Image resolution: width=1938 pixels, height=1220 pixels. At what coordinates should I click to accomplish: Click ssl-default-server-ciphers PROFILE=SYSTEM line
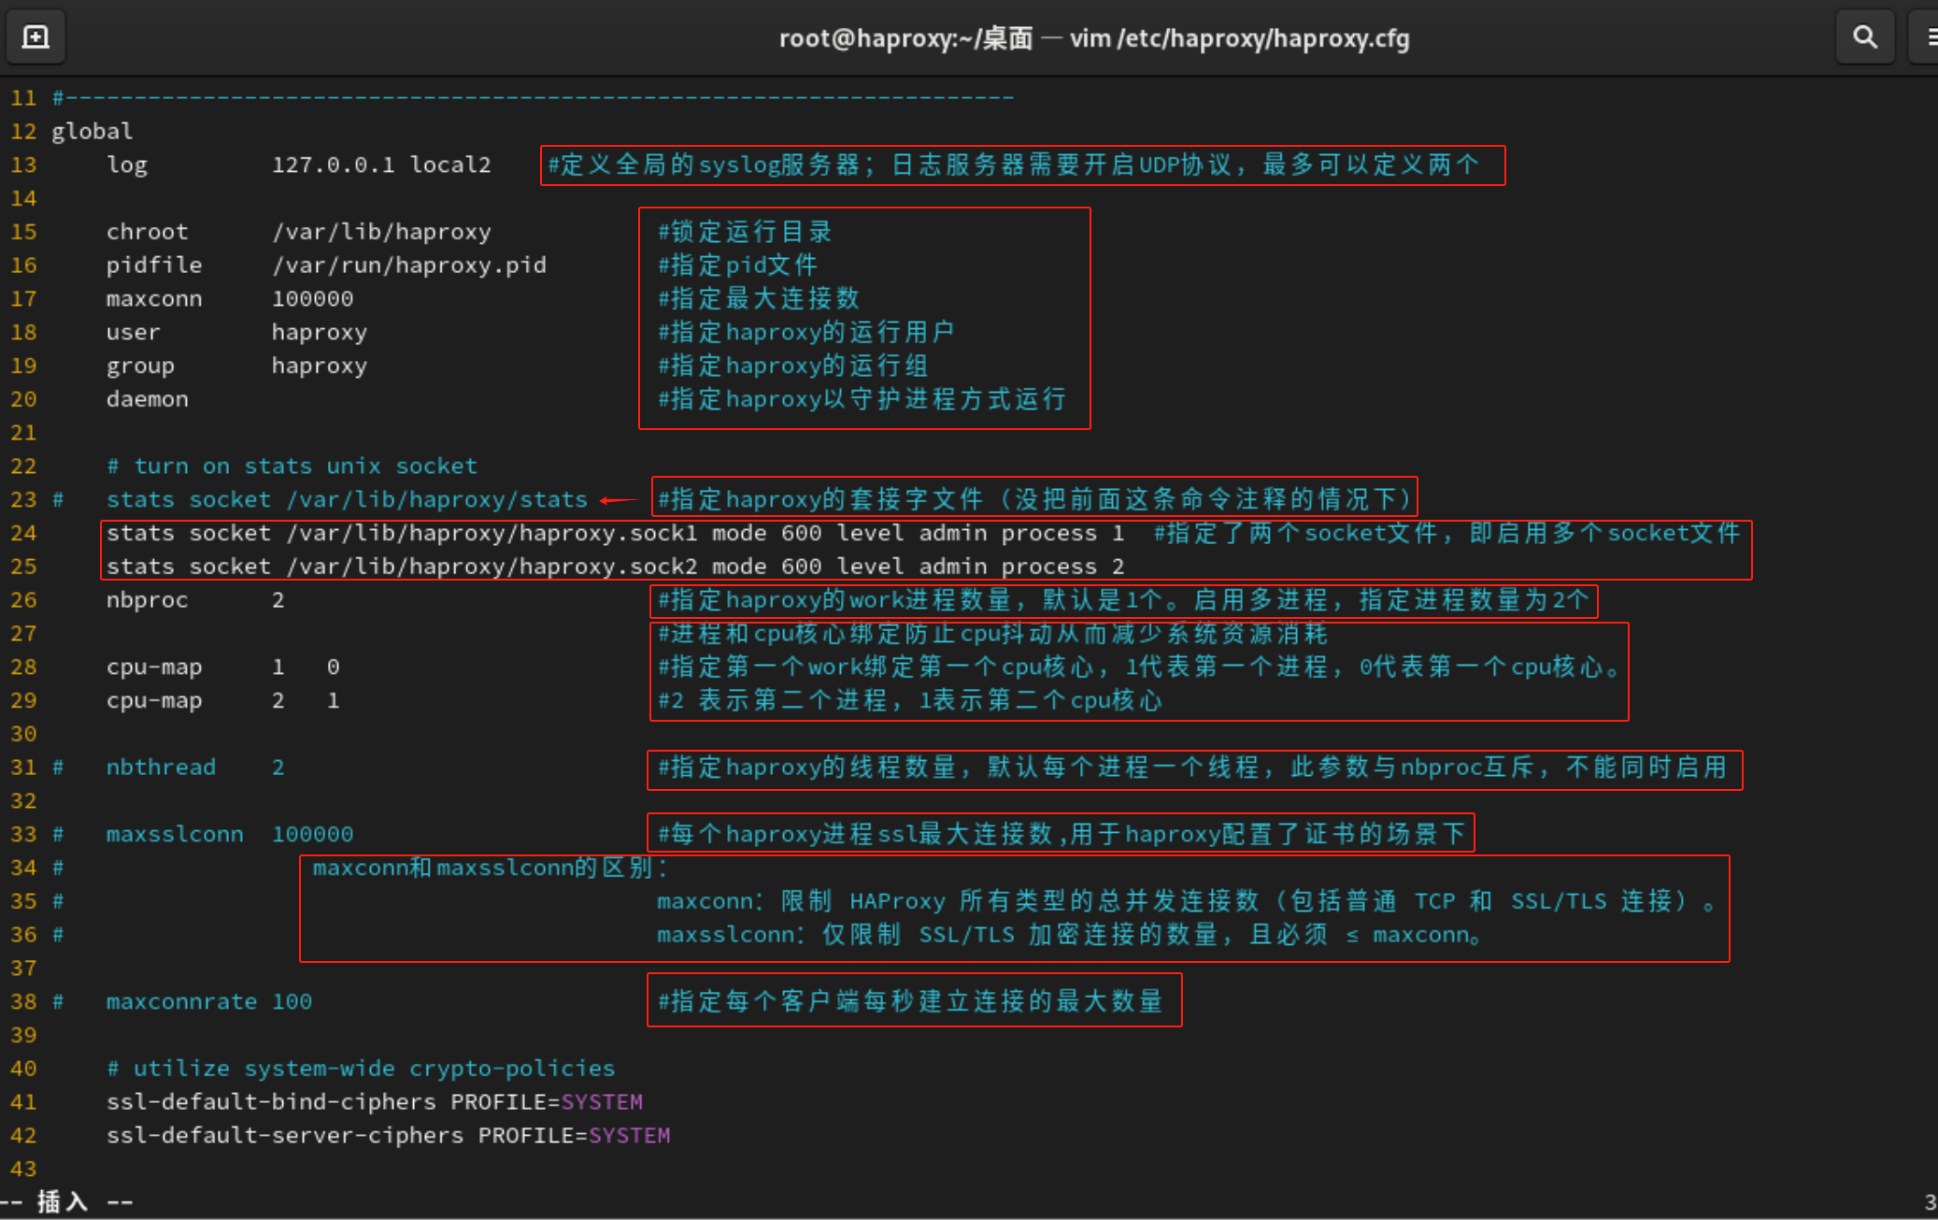pyautogui.click(x=389, y=1136)
